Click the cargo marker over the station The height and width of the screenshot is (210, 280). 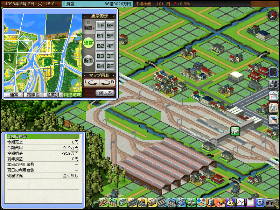click(x=235, y=131)
